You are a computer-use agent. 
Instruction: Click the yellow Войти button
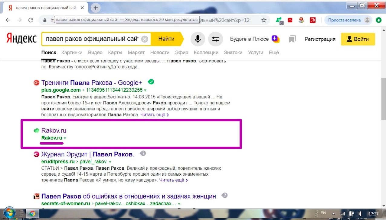(358, 39)
